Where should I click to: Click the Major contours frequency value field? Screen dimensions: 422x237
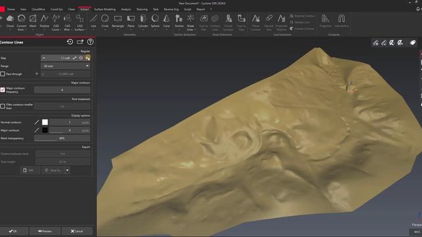(x=62, y=90)
